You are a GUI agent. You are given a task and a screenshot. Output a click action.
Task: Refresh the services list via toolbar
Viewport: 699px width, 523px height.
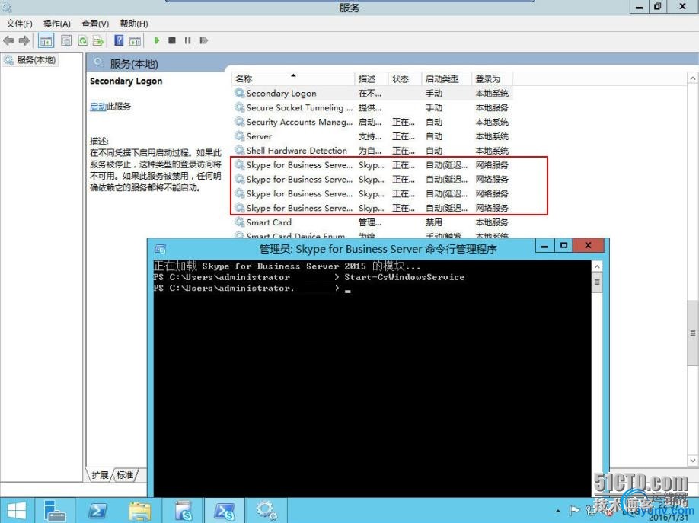tap(83, 40)
